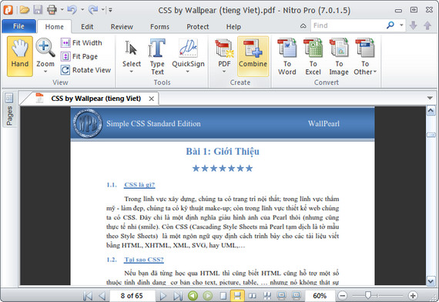Pick the Type Text tool
This screenshot has height=302, width=439.
coord(157,56)
